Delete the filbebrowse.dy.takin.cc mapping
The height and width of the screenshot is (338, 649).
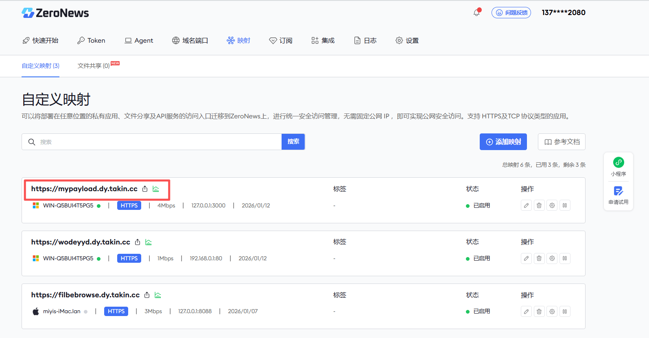pyautogui.click(x=539, y=312)
